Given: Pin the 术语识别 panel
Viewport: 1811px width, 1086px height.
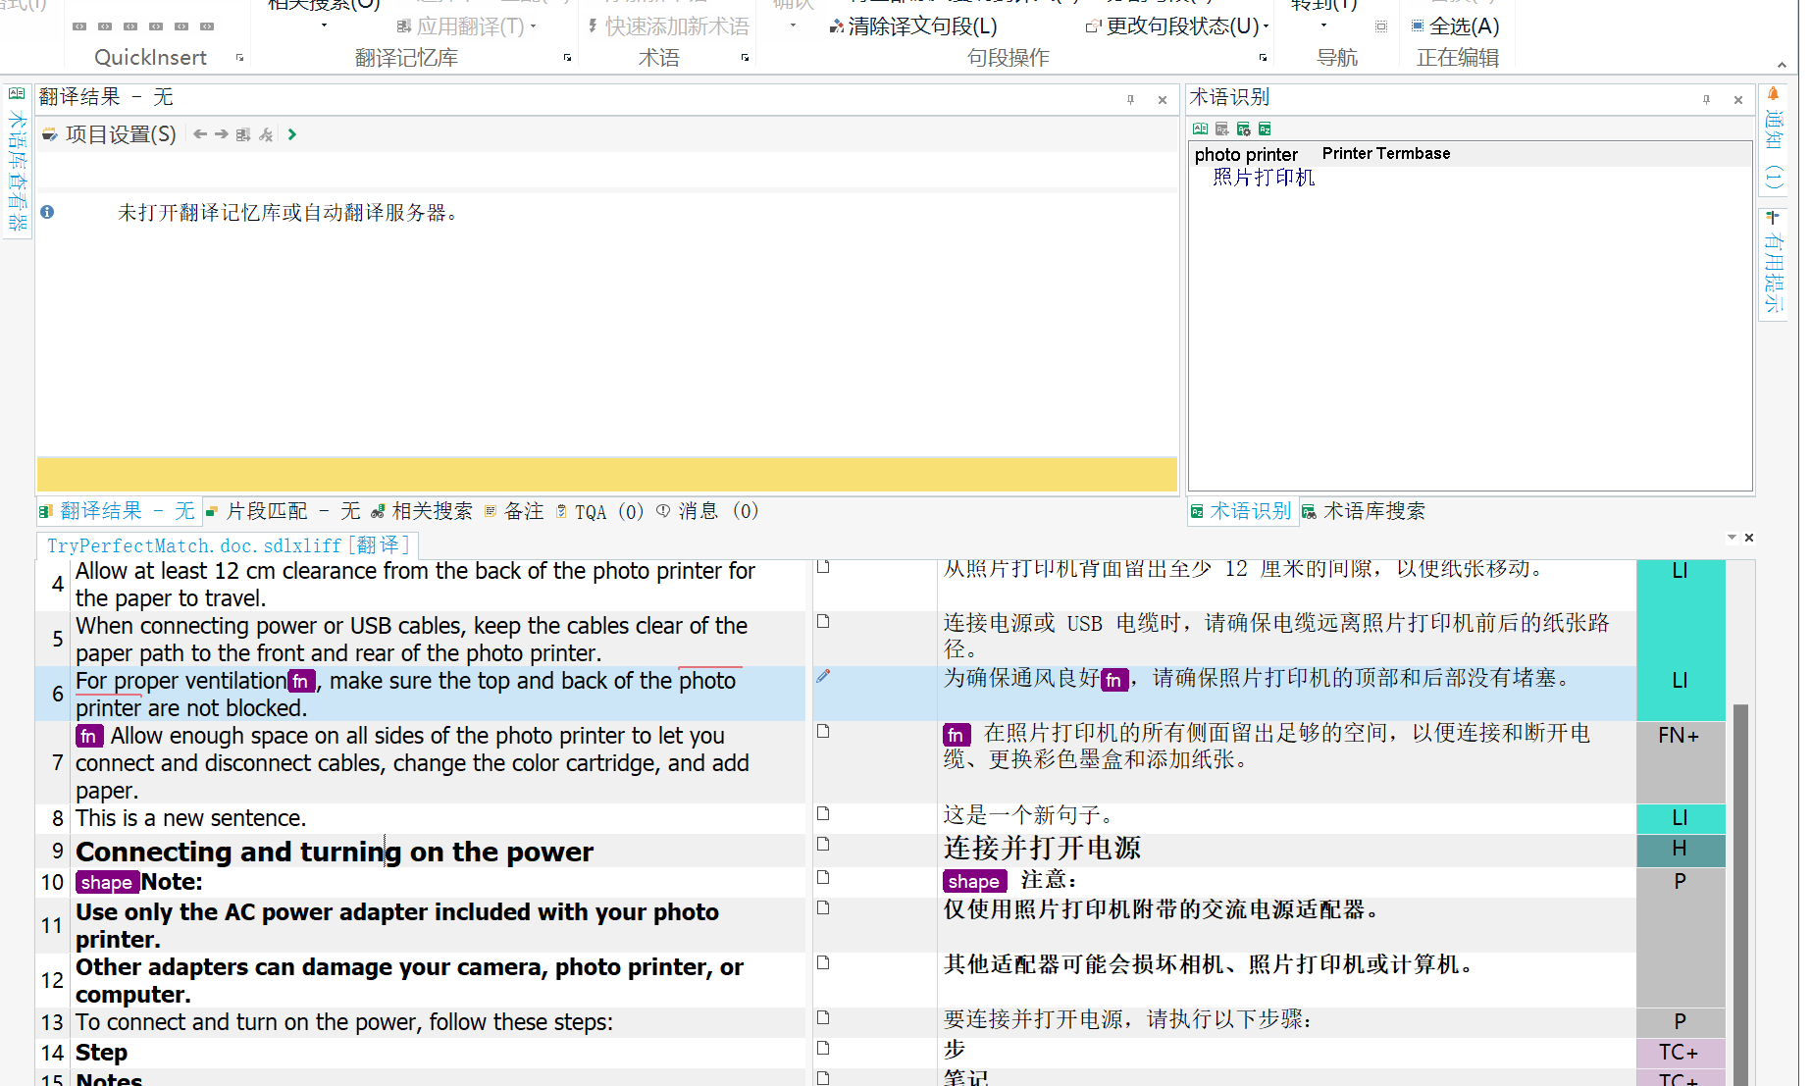Looking at the screenshot, I should point(1706,99).
